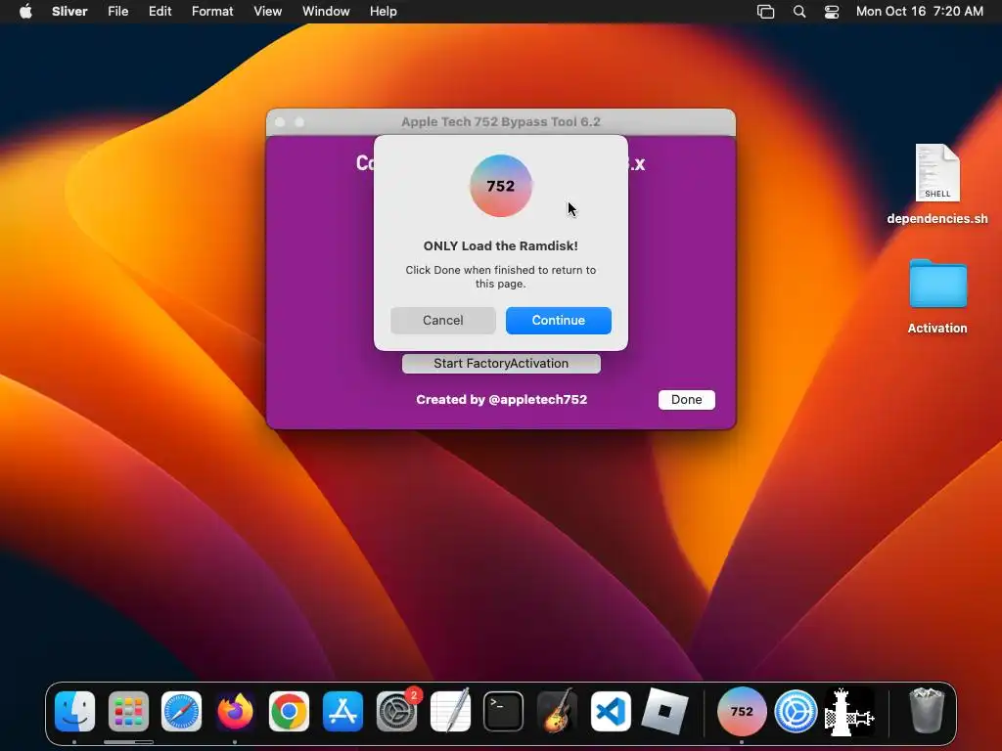Open the File menu

(118, 12)
